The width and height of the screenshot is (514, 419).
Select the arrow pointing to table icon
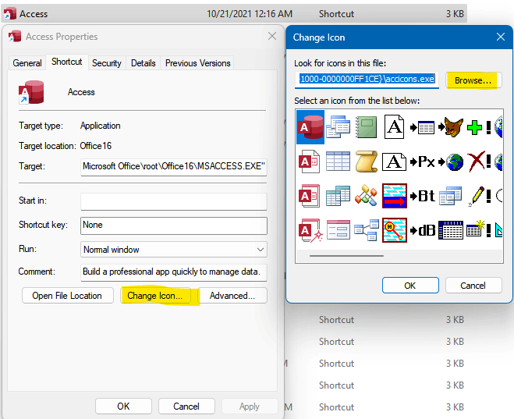[422, 127]
